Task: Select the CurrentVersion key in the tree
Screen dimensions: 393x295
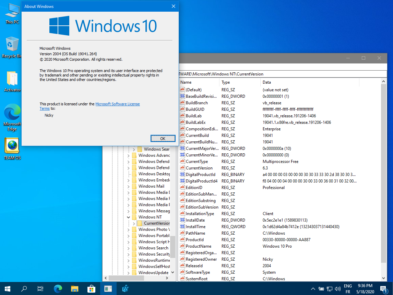Action: 157,223
